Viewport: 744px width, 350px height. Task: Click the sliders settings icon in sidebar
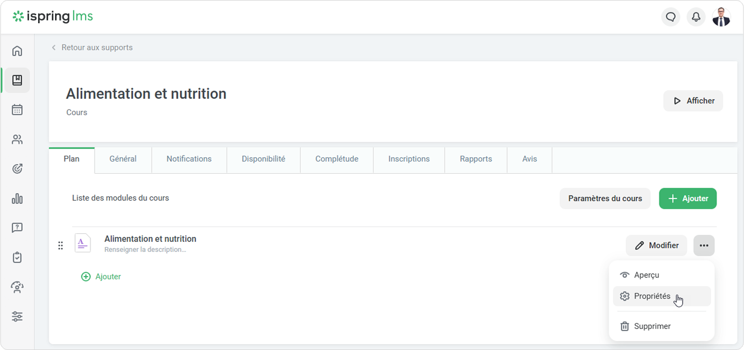pos(17,317)
